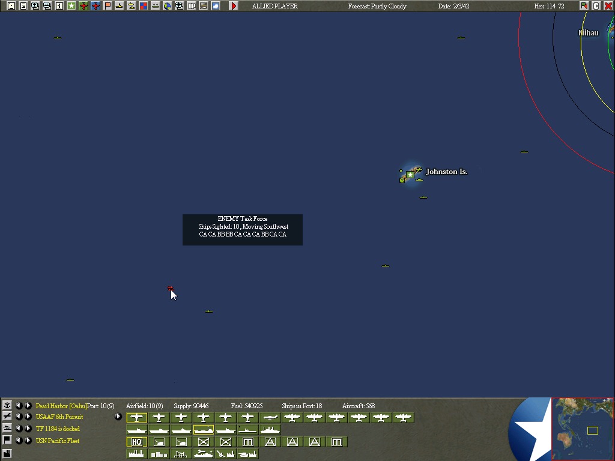This screenshot has height=461, width=615.
Task: Click the globe toolbar icon
Action: coord(168,6)
